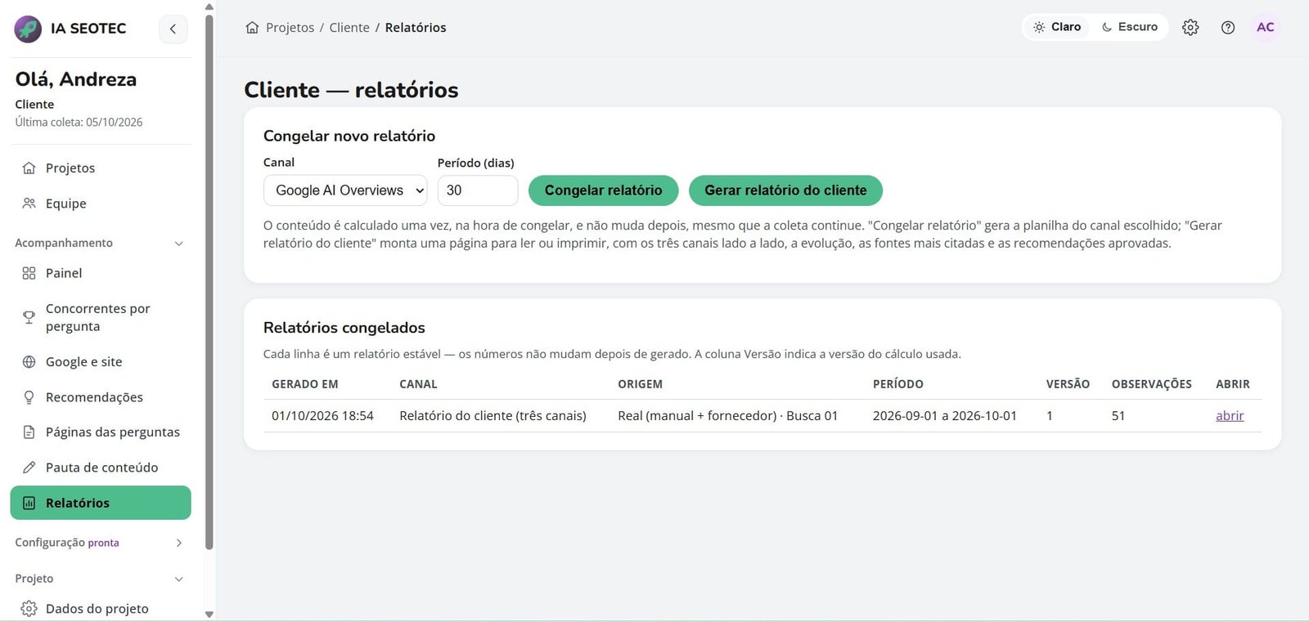Image resolution: width=1309 pixels, height=622 pixels.
Task: Switch to Escuro dark theme
Action: point(1130,27)
